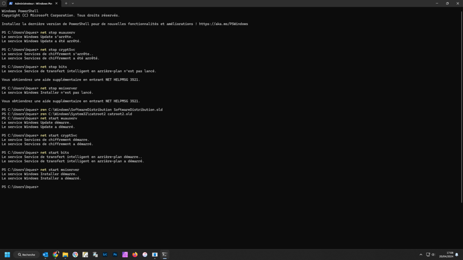
Task: Click the 'net start bits' command text
Action: point(55,153)
